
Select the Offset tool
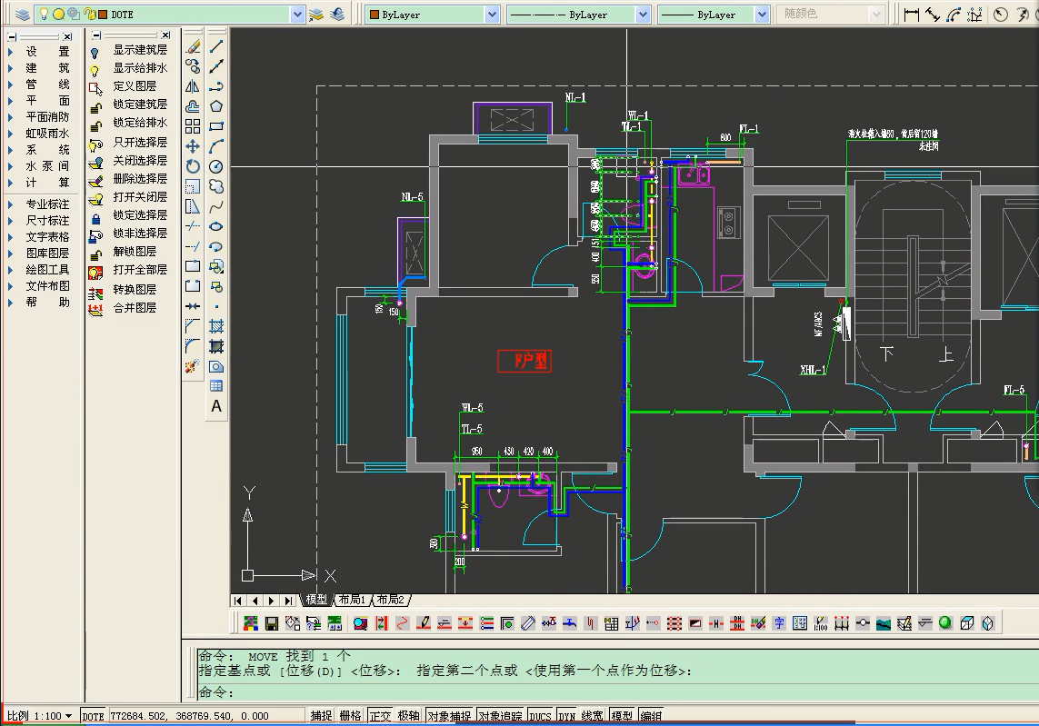tap(193, 106)
